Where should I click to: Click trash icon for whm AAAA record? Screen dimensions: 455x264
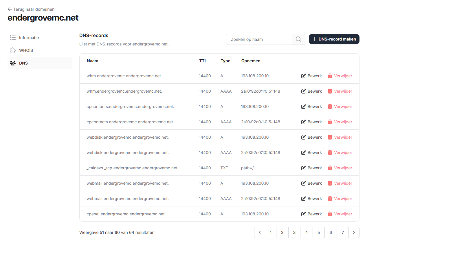click(330, 91)
